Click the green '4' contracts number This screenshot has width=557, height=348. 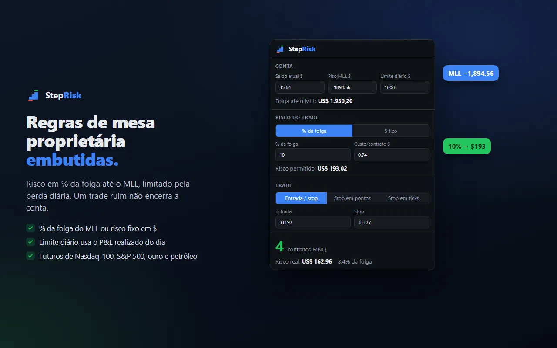[x=279, y=246]
